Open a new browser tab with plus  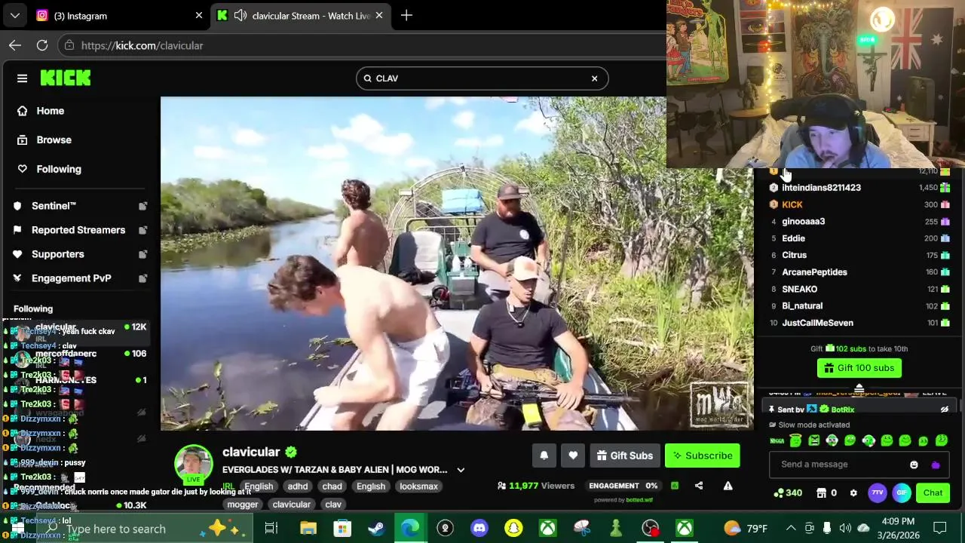pos(406,15)
